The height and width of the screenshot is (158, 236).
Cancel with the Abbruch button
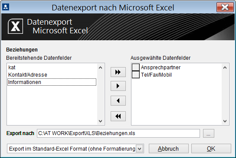click(x=169, y=148)
